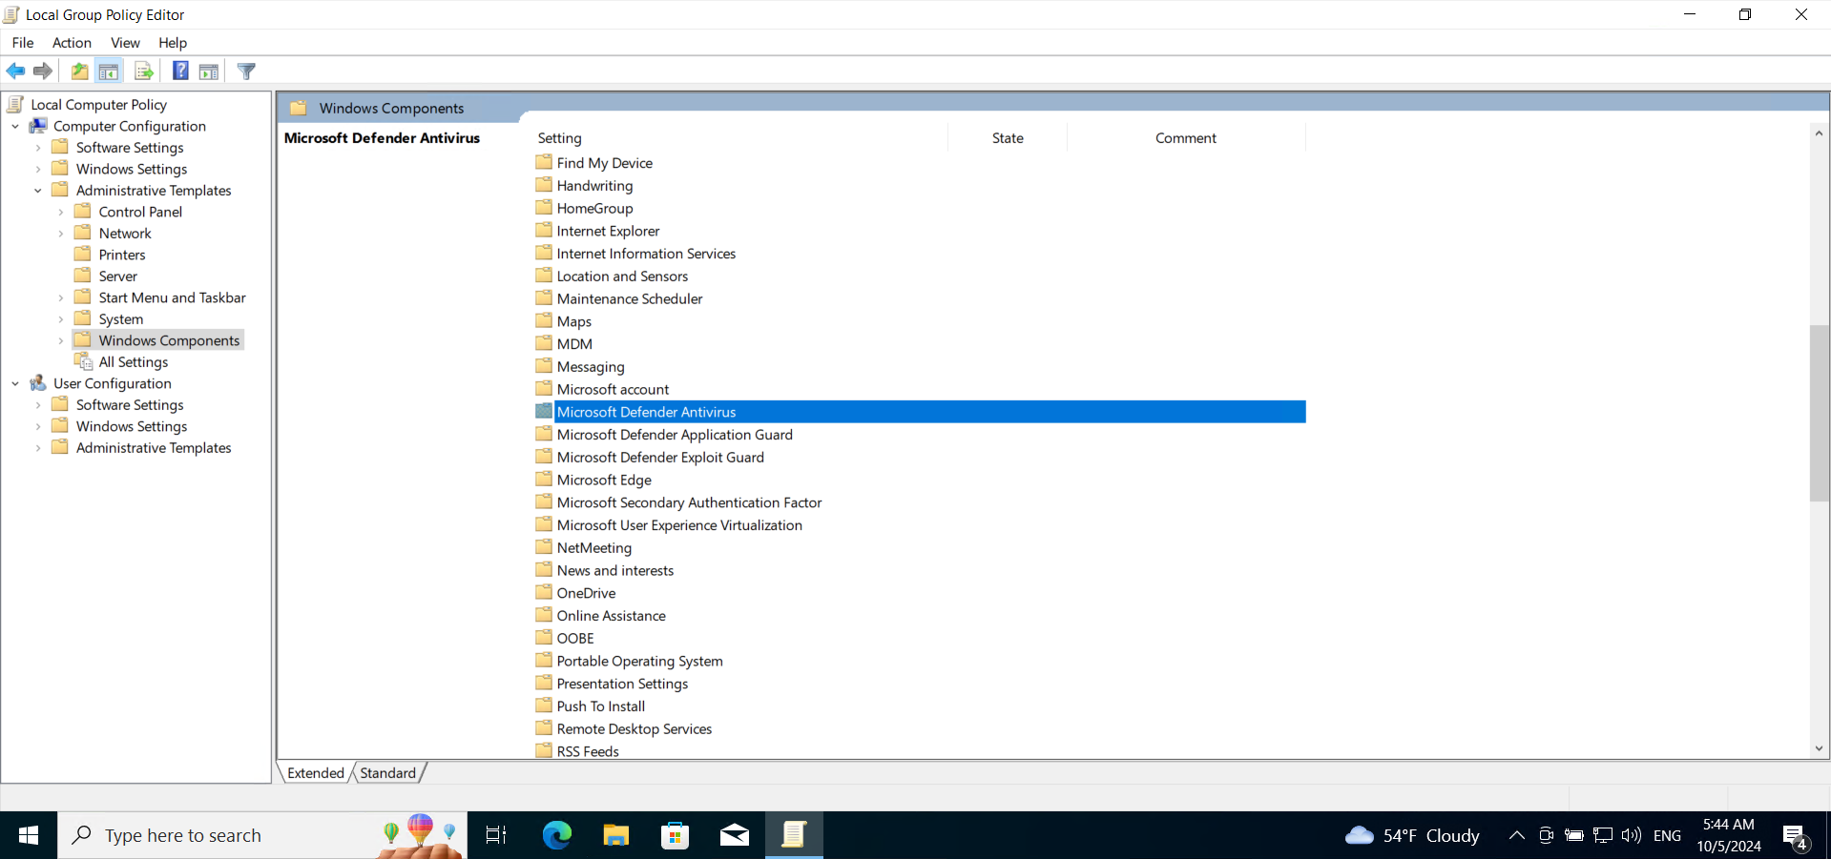Toggle the Show/Hide Action Pane icon
Image resolution: width=1831 pixels, height=859 pixels.
[209, 72]
